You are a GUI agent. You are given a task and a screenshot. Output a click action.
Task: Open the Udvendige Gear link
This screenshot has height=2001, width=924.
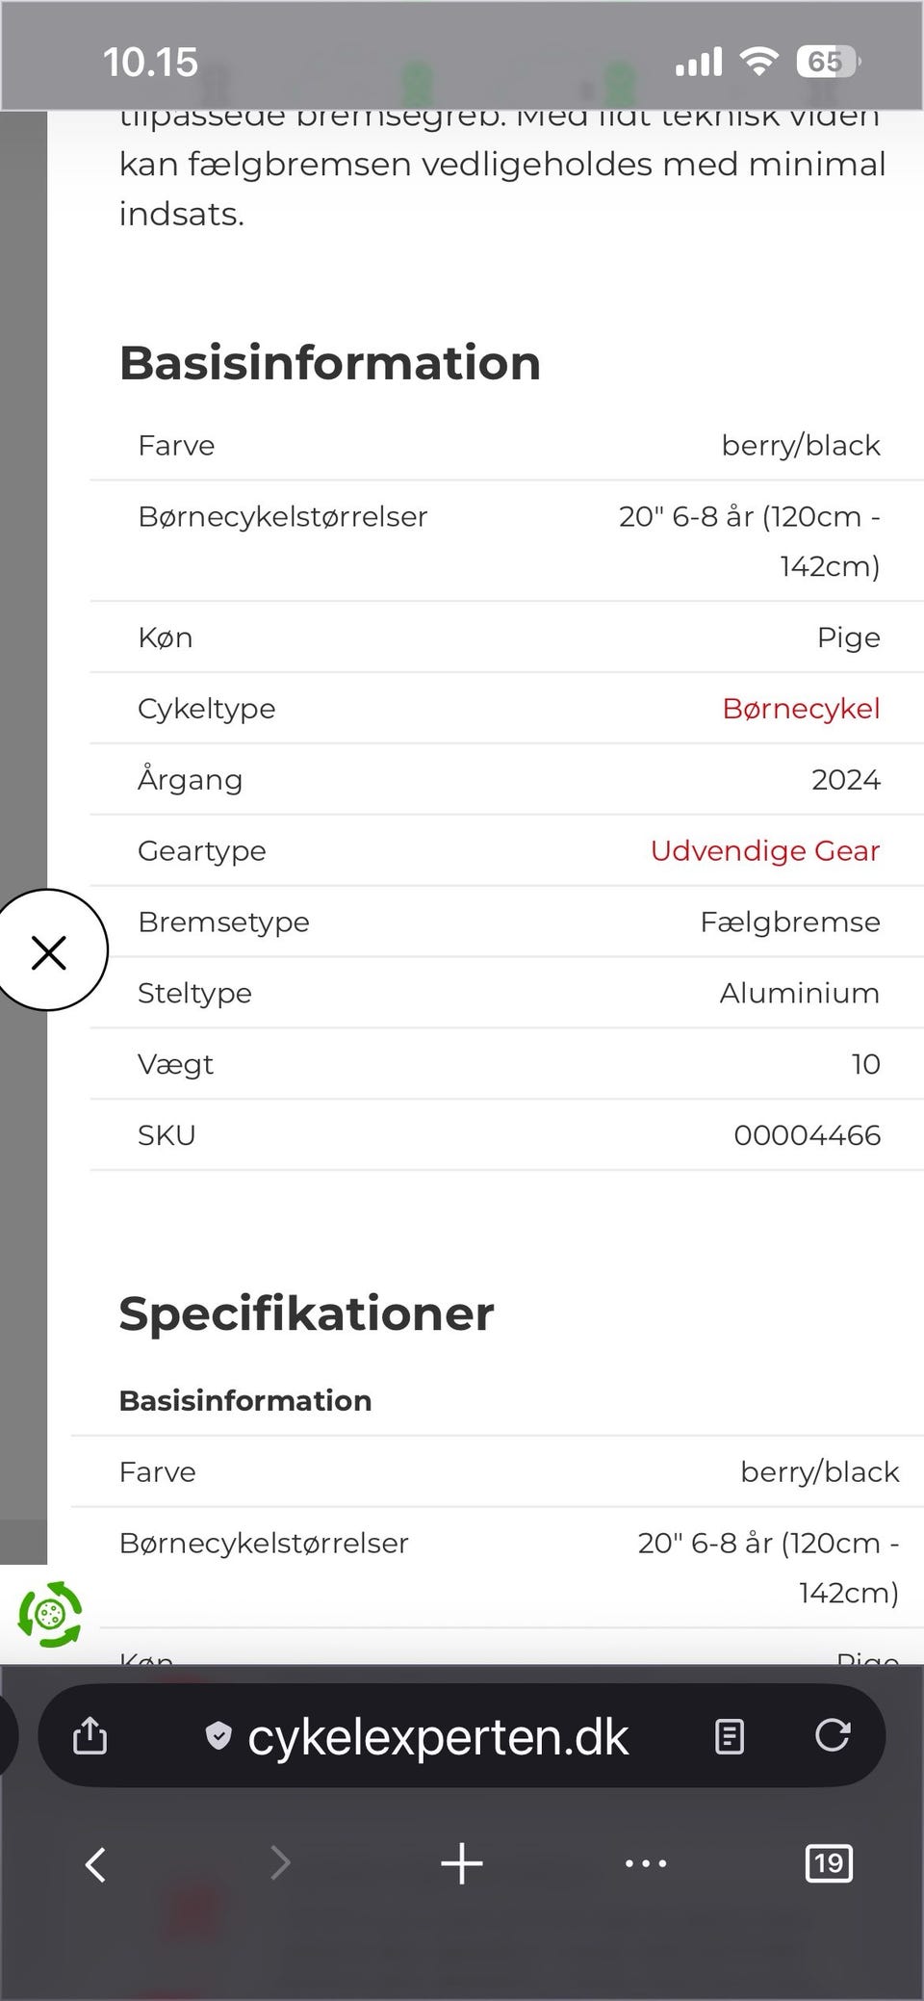(x=764, y=850)
